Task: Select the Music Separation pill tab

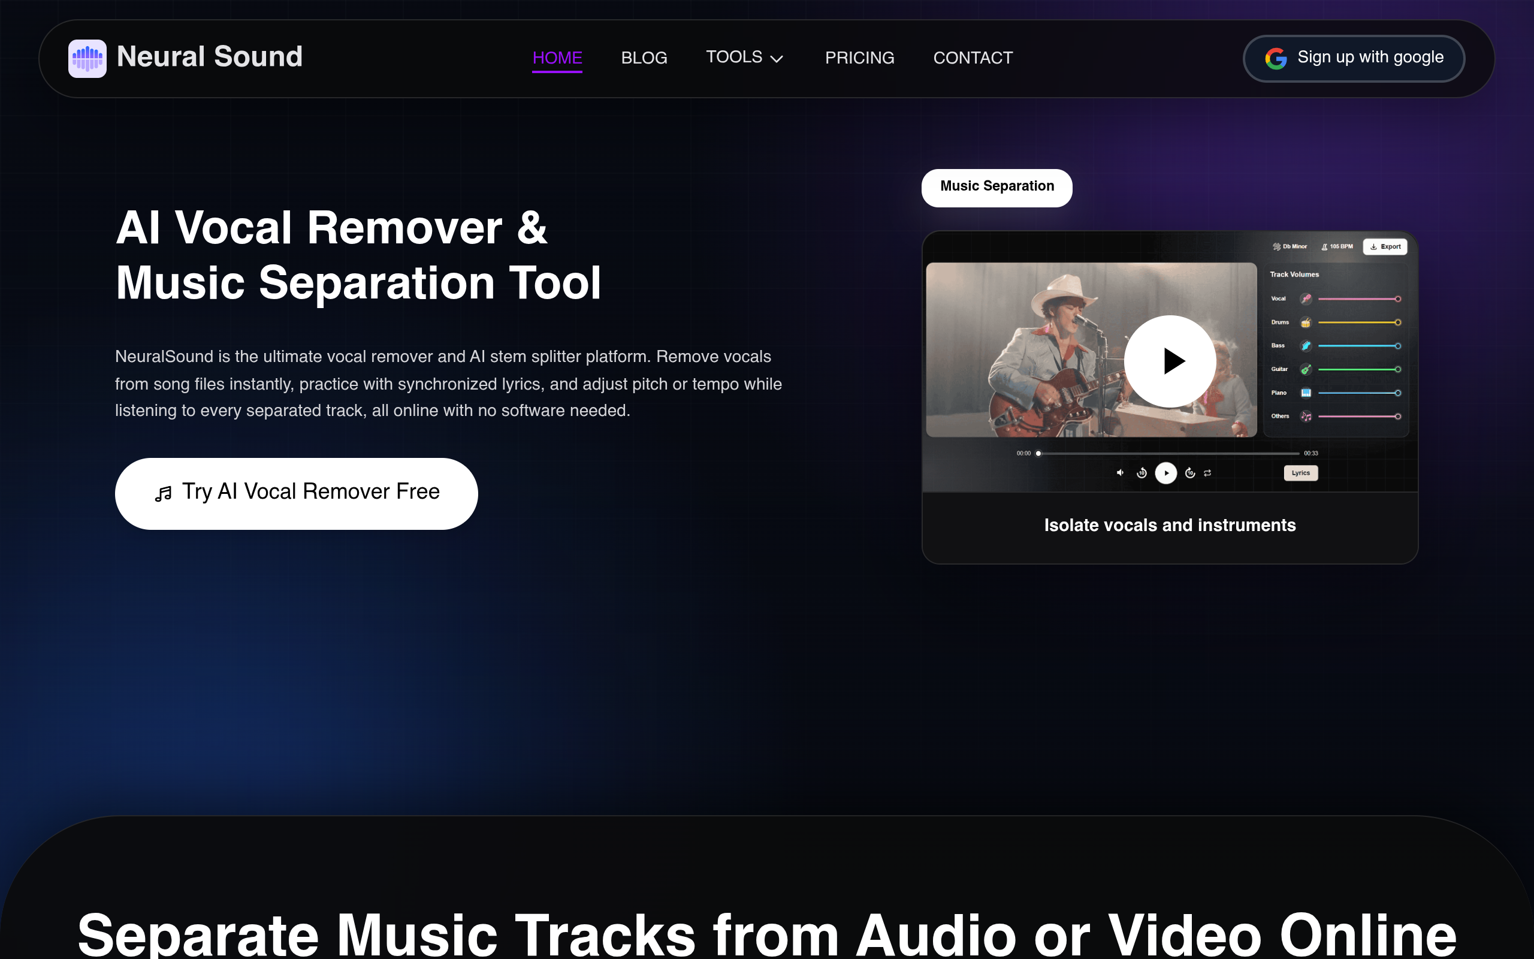Action: [997, 188]
